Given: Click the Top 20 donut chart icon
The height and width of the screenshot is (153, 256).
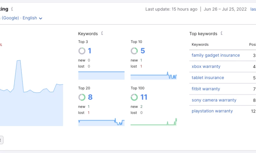Looking at the screenshot, I should click(x=82, y=97).
